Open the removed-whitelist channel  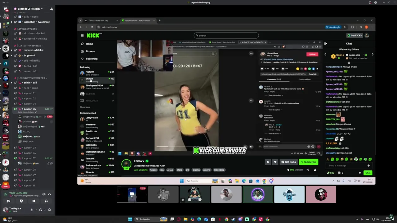33,50
